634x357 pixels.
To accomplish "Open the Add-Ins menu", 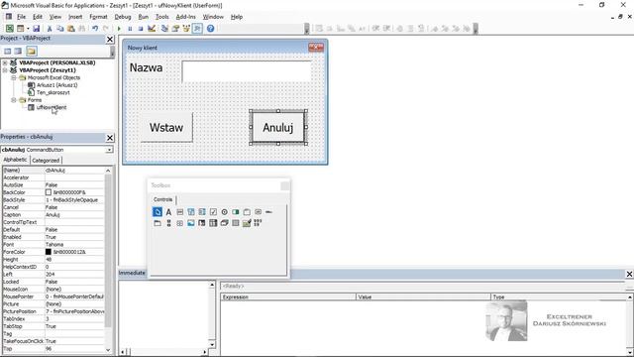I will pos(185,17).
